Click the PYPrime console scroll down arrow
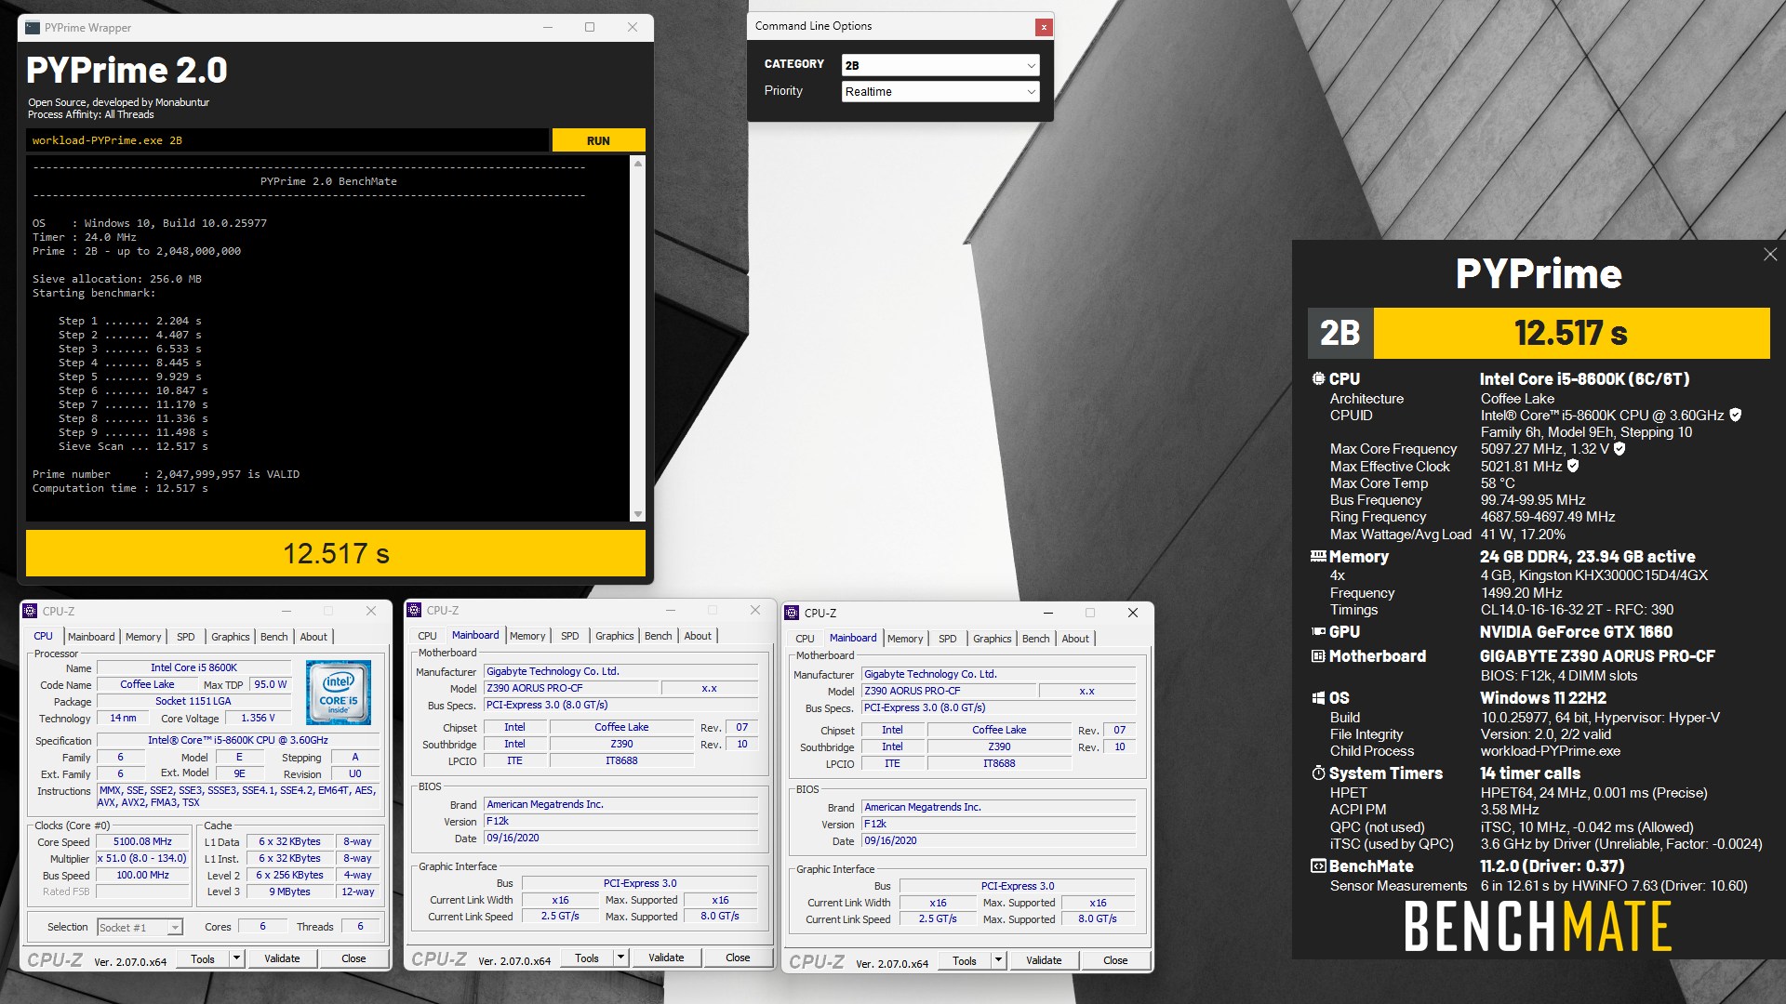The height and width of the screenshot is (1004, 1786). click(x=637, y=513)
